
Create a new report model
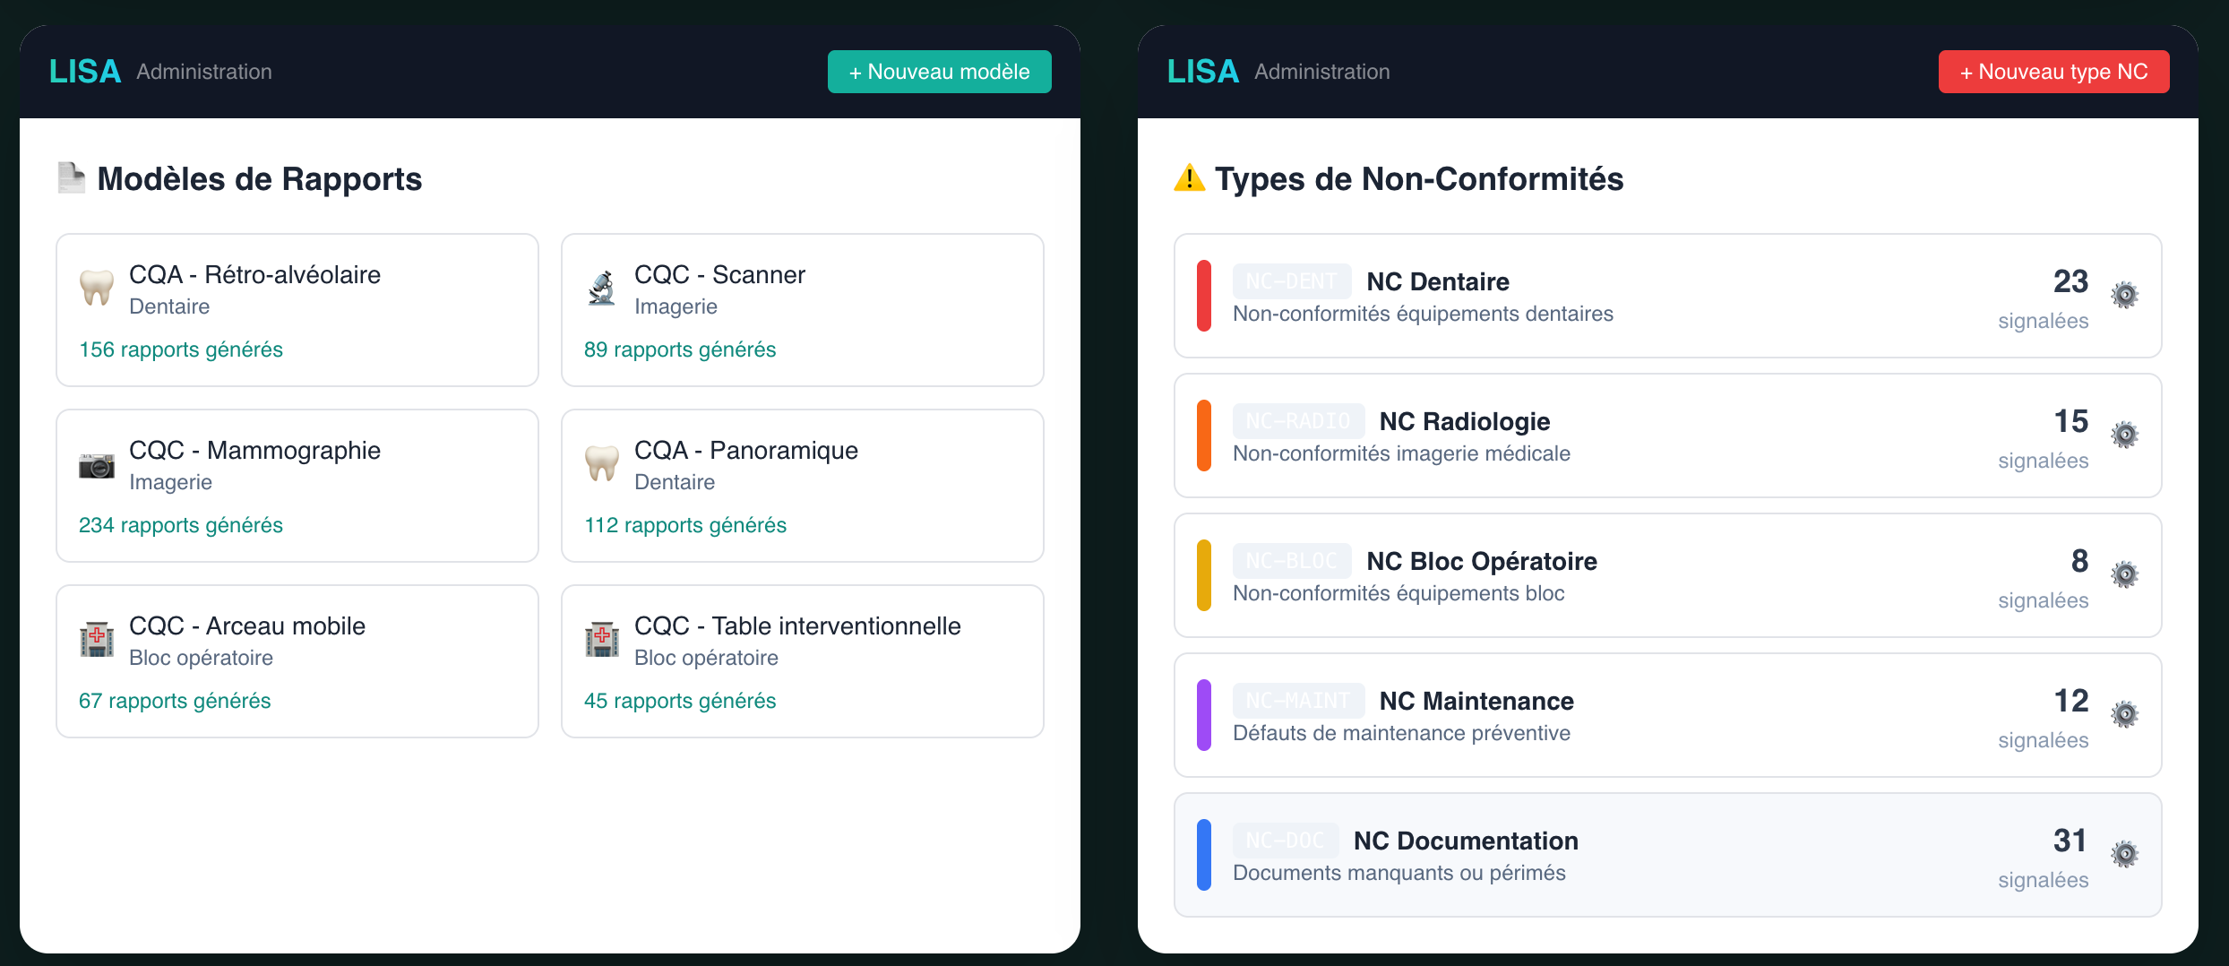[939, 72]
